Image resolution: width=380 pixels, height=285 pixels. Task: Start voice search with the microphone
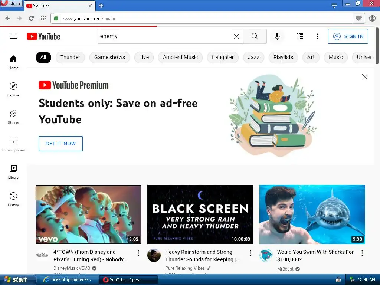277,36
